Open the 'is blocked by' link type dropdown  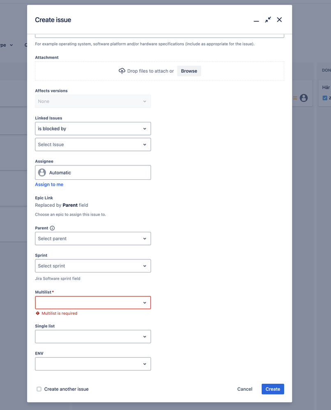(93, 128)
